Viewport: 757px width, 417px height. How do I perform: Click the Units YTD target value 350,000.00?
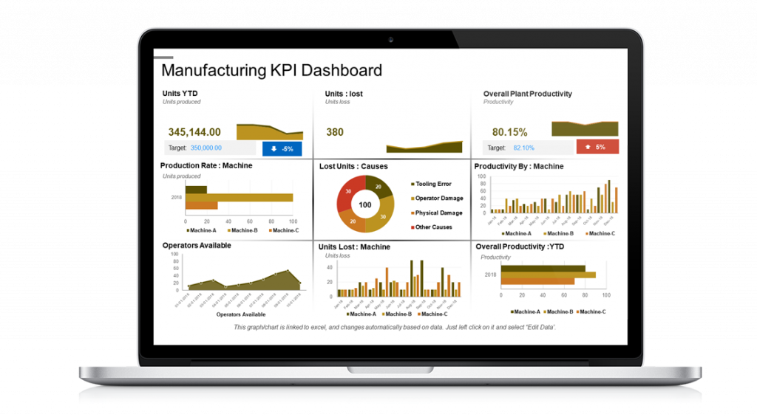(x=206, y=148)
